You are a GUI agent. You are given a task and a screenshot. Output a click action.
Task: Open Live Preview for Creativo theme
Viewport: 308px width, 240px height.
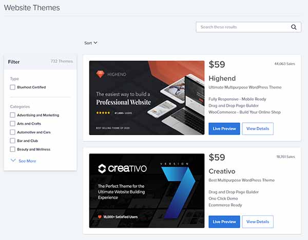224,222
